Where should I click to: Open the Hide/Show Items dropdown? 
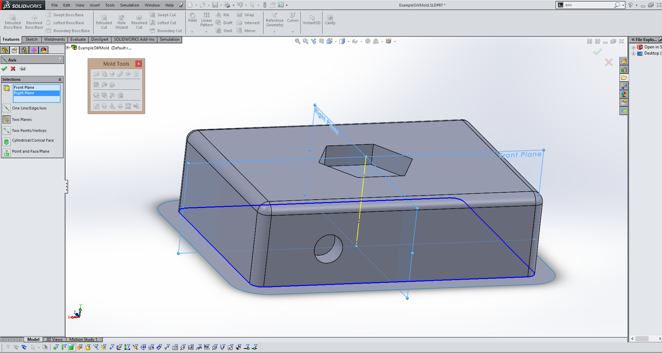tap(361, 42)
